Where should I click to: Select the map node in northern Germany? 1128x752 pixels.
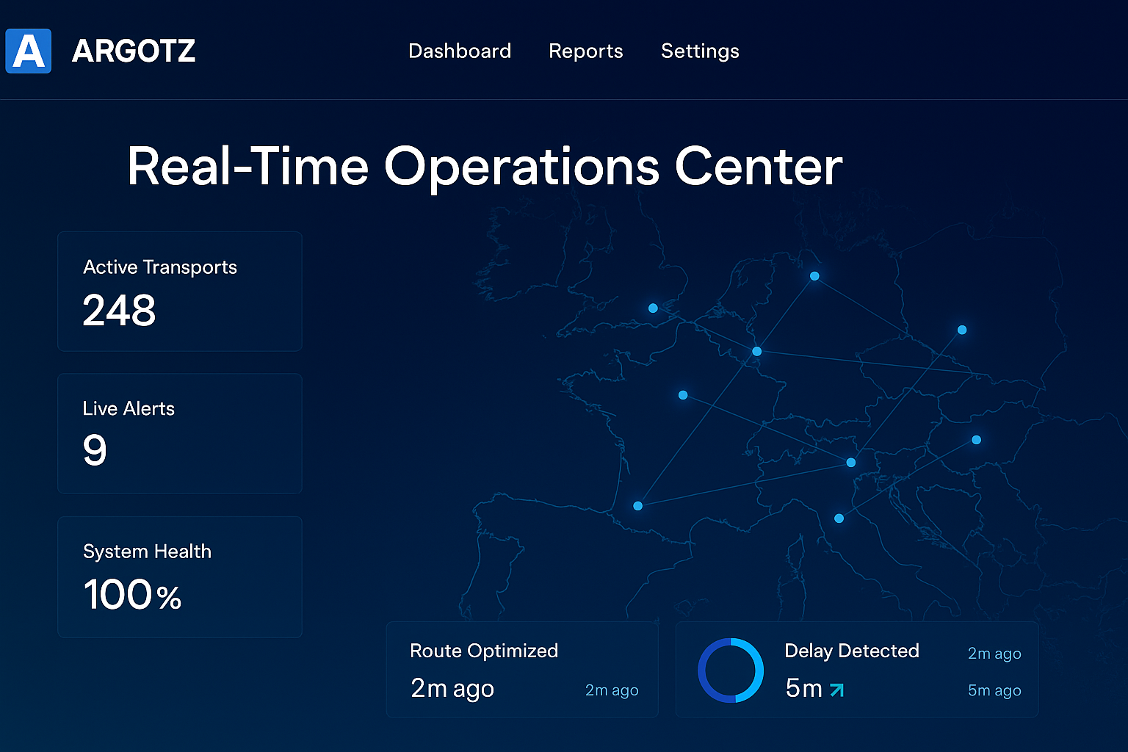[x=814, y=276]
